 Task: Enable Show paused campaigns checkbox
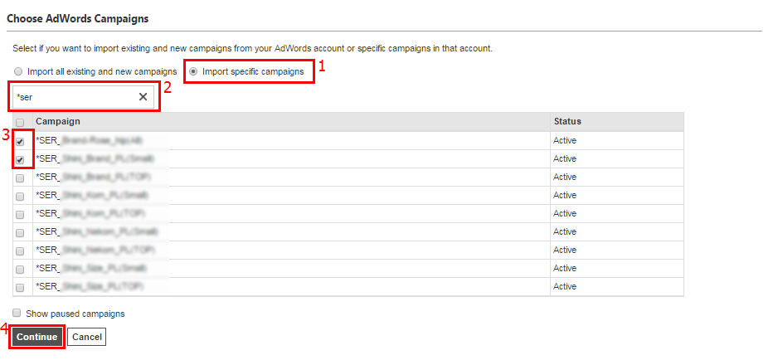pos(17,314)
